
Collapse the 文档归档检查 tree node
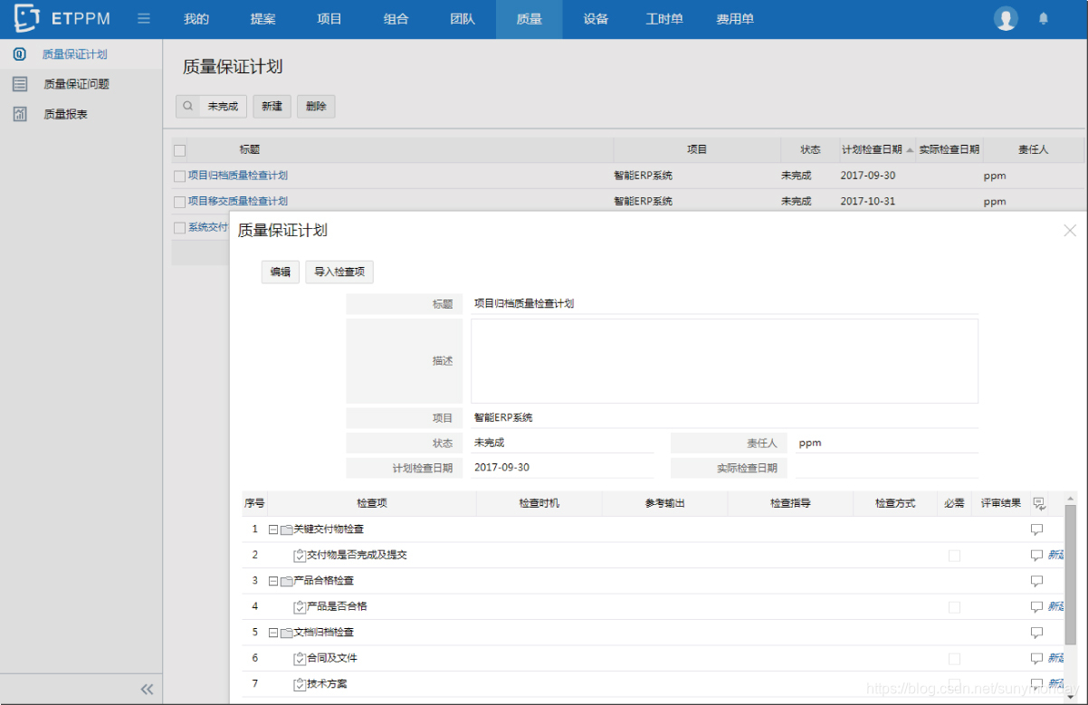coord(273,633)
